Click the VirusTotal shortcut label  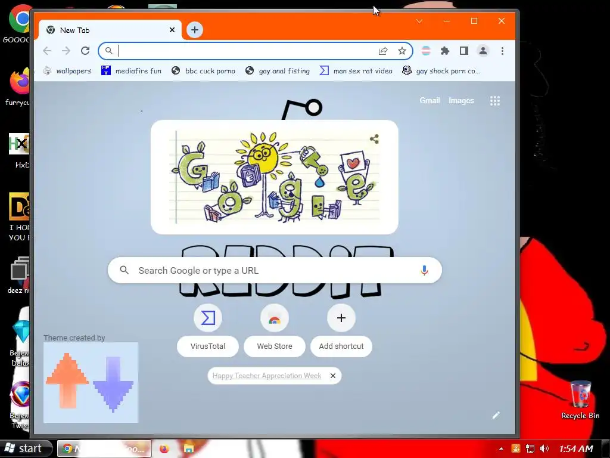click(208, 346)
